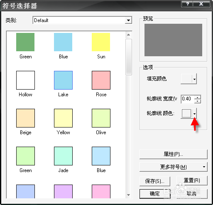Confirm with the 确定 button

tap(155, 194)
